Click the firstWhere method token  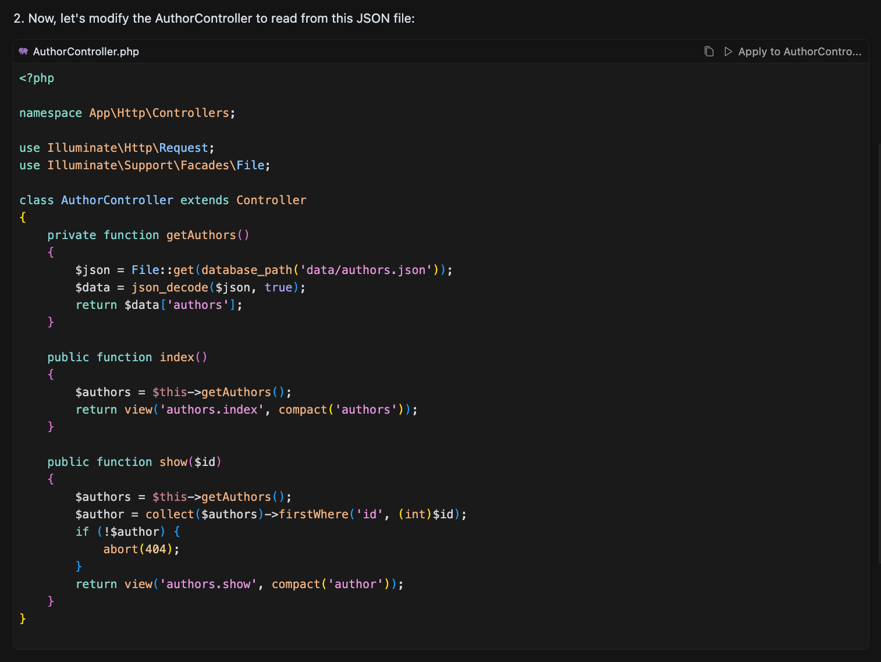[x=313, y=514]
